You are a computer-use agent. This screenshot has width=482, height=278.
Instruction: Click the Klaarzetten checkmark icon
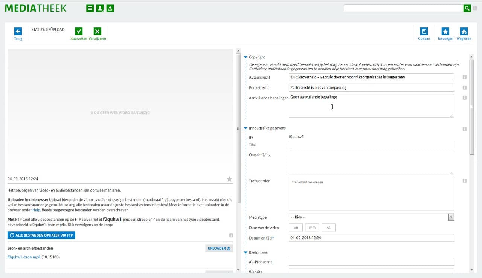pyautogui.click(x=79, y=32)
